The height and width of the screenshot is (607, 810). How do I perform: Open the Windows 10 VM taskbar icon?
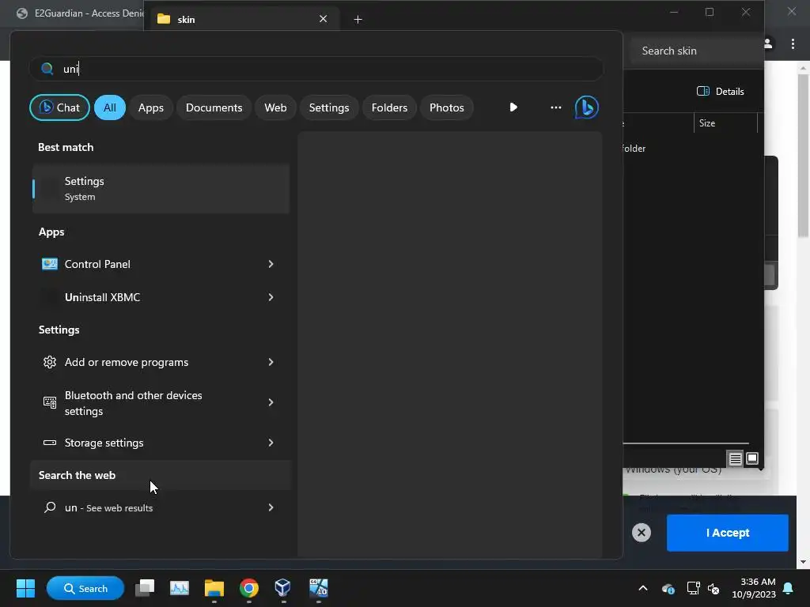click(x=318, y=588)
